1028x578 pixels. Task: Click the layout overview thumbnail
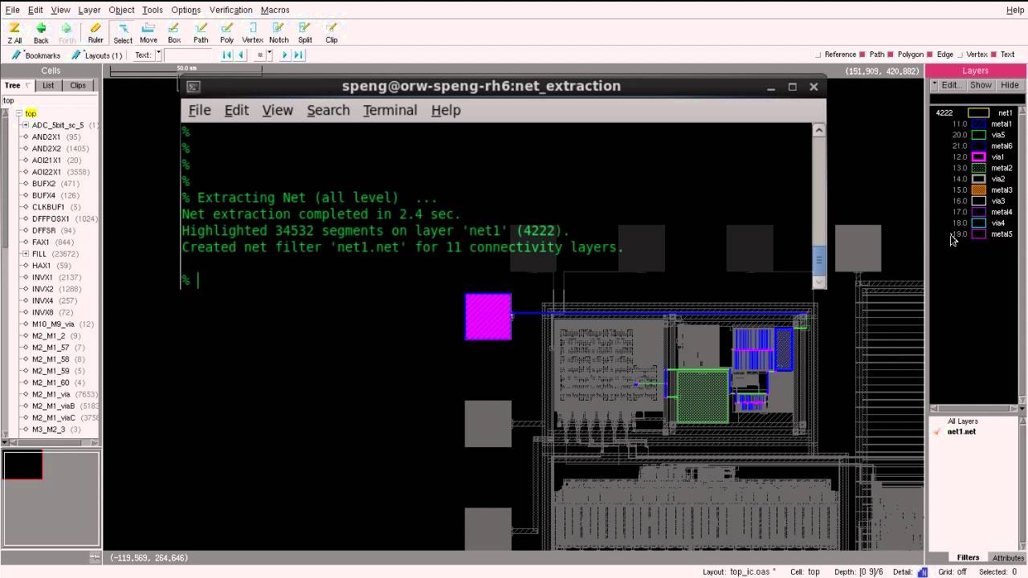pos(51,500)
